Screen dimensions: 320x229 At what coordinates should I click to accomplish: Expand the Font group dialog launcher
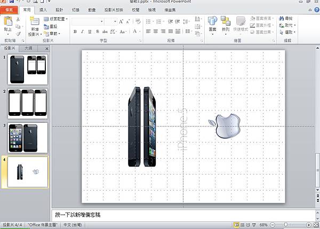(140, 41)
